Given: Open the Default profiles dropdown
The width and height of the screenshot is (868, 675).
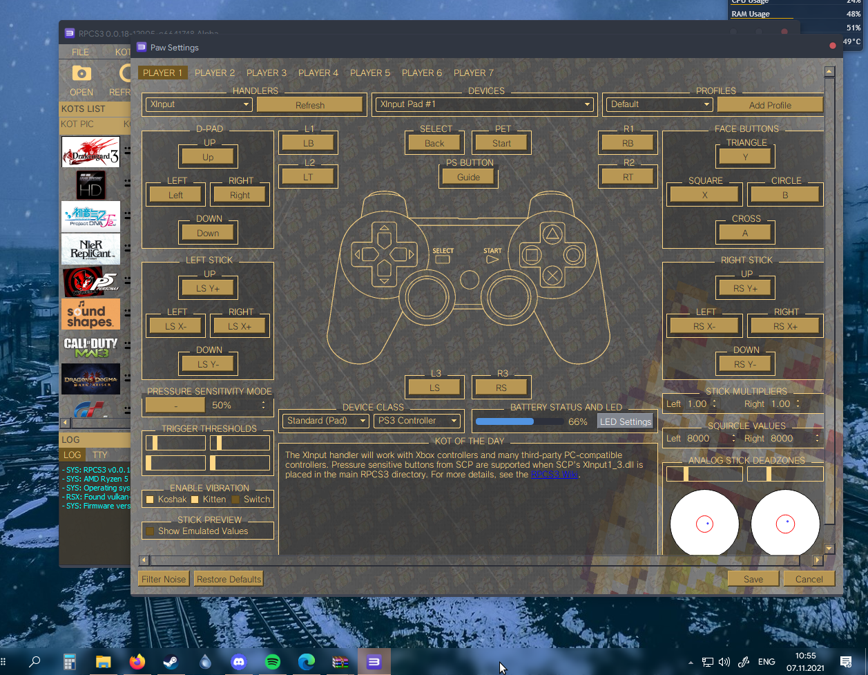Looking at the screenshot, I should click(659, 104).
